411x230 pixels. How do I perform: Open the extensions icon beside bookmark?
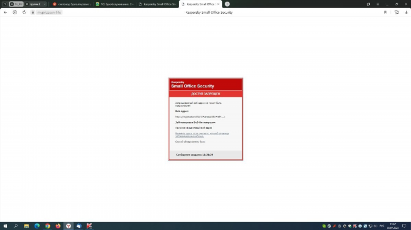[x=397, y=12]
